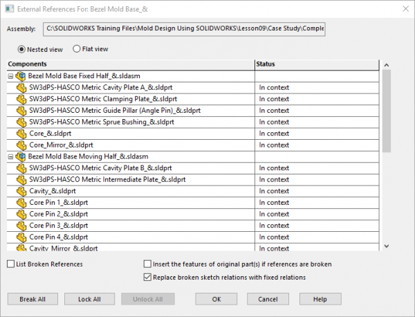The width and height of the screenshot is (415, 317).
Task: Select 'SW3dPS-HASCO Metric Cavity Plate B_&.sldprt' row text
Action: tap(100, 168)
